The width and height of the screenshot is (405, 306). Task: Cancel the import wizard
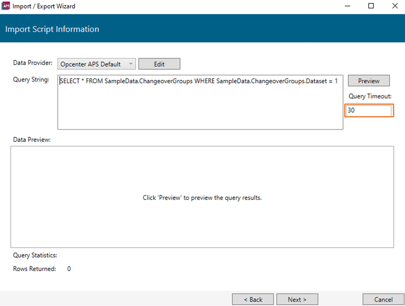(x=383, y=299)
